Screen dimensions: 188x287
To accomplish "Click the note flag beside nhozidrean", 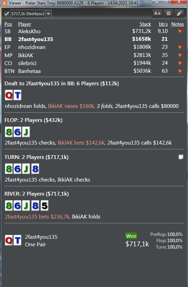I will 181,47.
